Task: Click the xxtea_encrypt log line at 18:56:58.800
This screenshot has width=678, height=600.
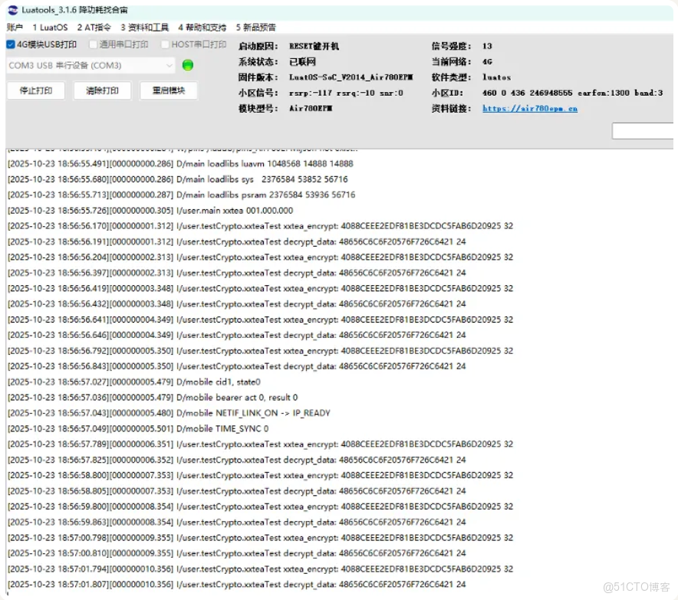Action: click(260, 475)
